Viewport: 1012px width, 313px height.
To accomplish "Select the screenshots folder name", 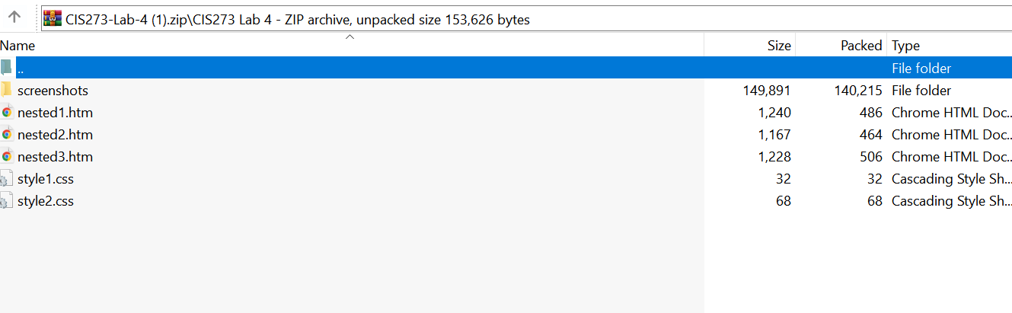I will [x=53, y=91].
